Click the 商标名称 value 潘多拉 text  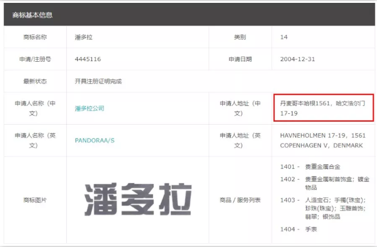(x=83, y=37)
